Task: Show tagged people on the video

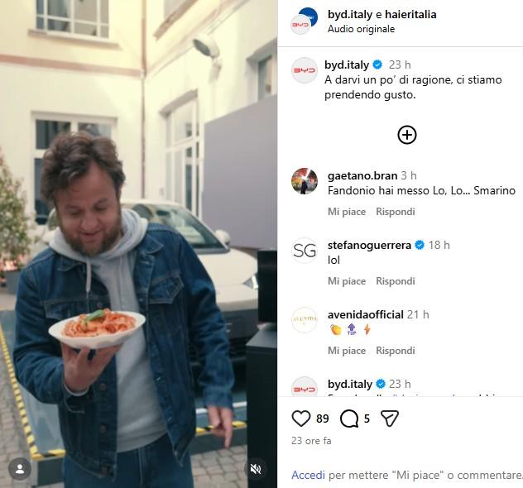Action: pyautogui.click(x=20, y=469)
